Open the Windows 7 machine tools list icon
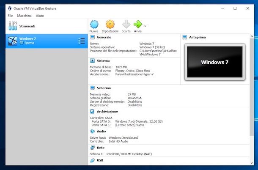This screenshot has width=258, height=170. click(82, 41)
